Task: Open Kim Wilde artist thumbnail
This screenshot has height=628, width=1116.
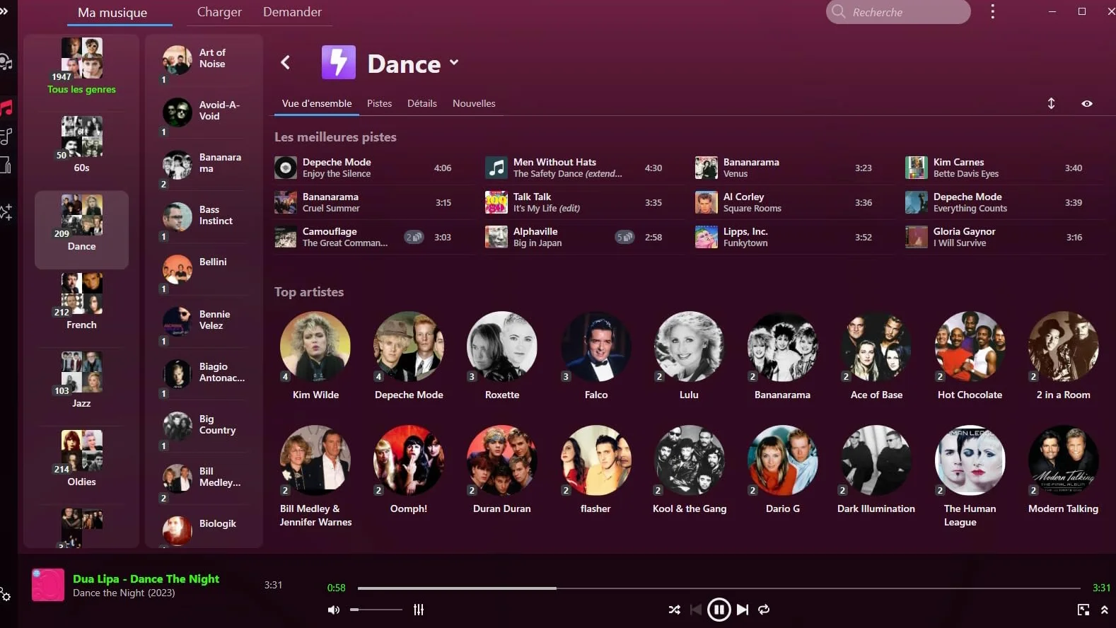Action: coord(315,347)
